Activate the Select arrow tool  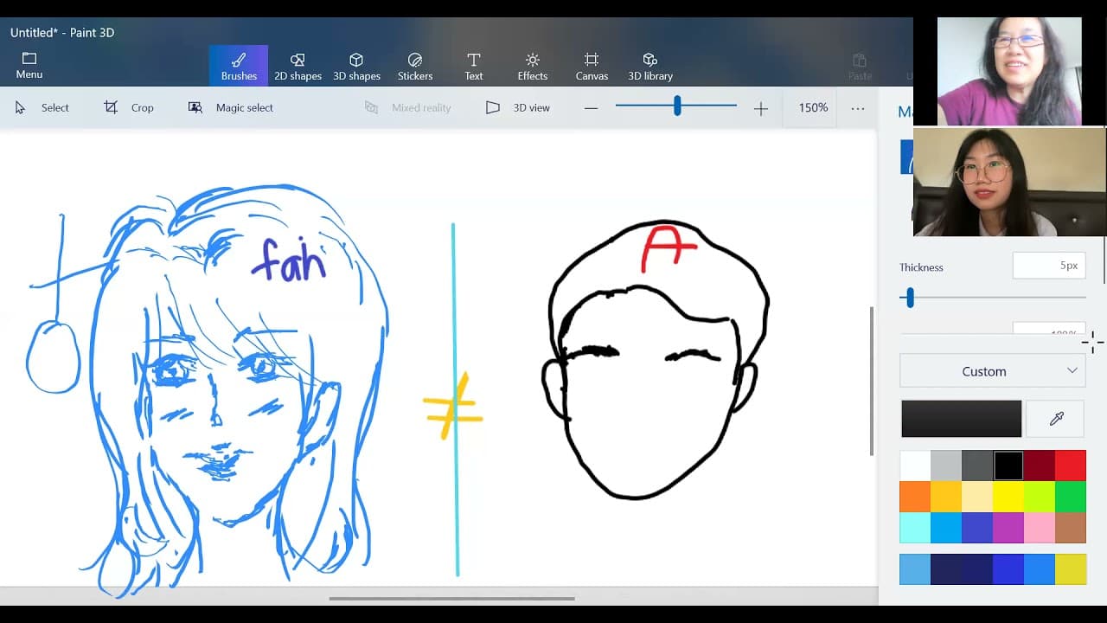(42, 107)
